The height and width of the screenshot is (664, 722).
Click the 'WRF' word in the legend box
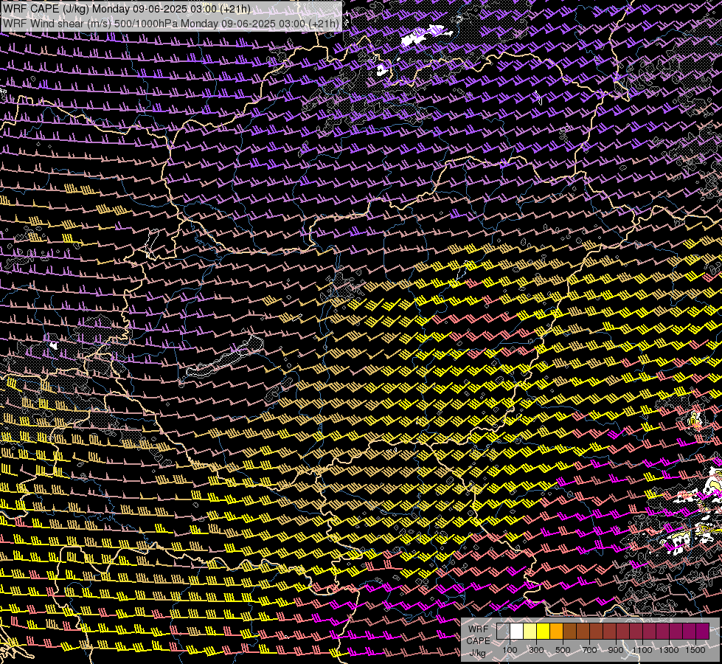point(479,629)
